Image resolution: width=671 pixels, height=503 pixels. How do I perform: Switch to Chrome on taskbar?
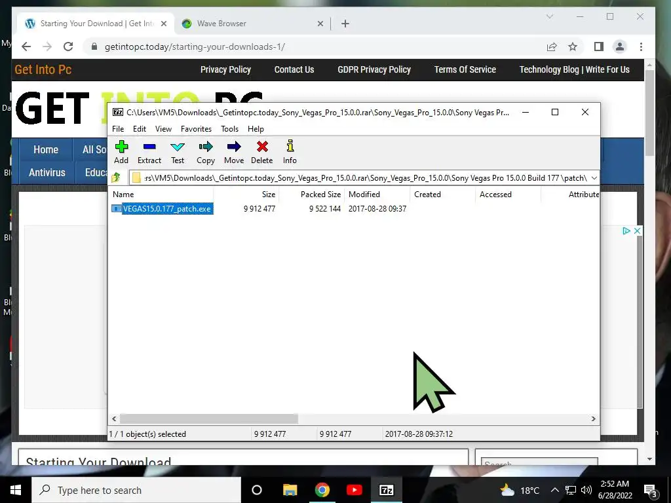pos(322,490)
